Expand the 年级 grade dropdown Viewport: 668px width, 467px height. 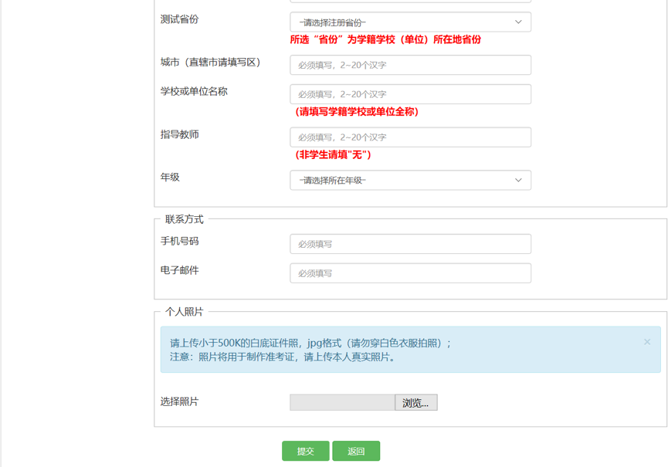click(410, 181)
